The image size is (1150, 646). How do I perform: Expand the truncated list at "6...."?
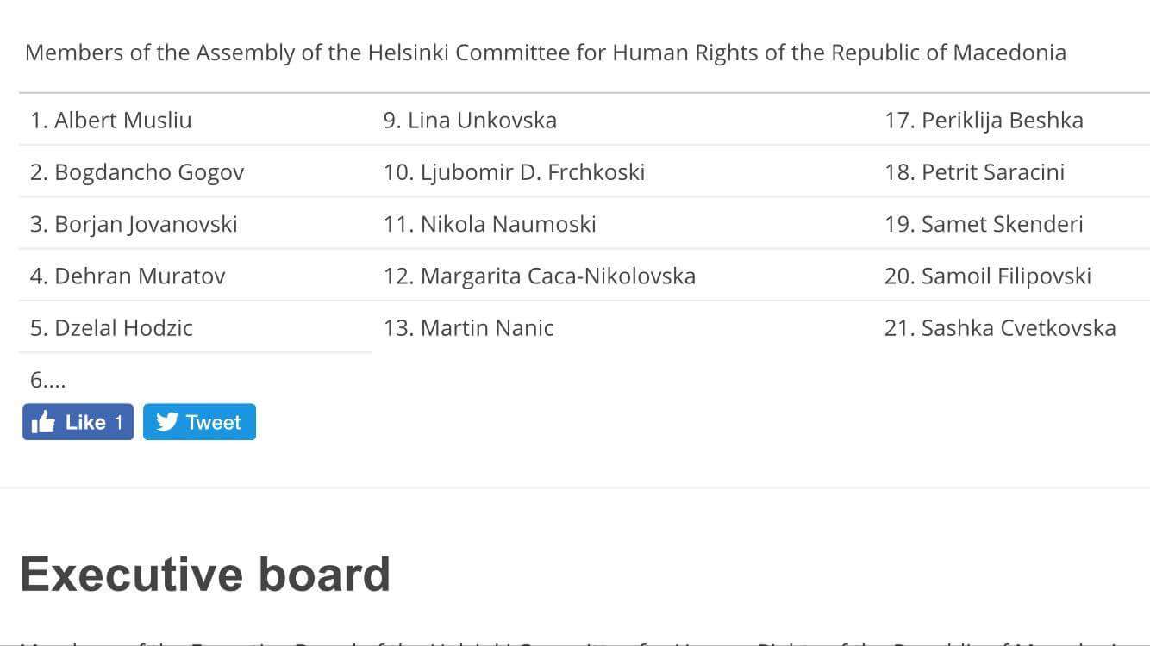point(47,380)
